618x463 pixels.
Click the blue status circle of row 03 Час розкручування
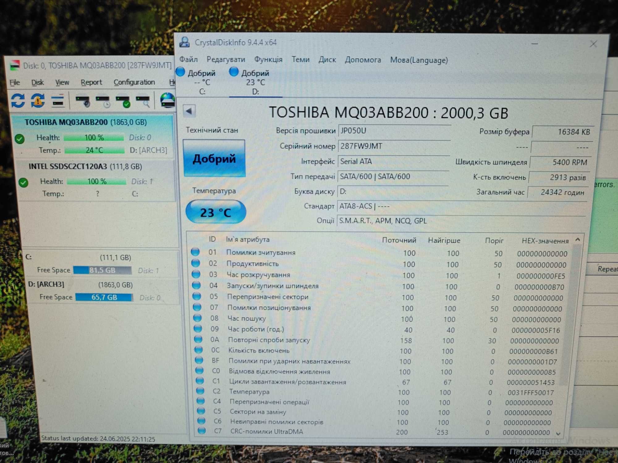point(196,274)
